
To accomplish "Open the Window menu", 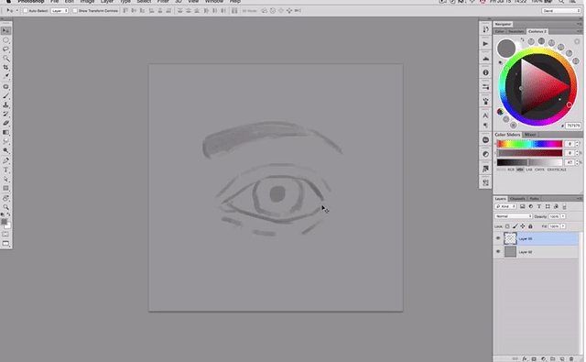I will (x=214, y=2).
